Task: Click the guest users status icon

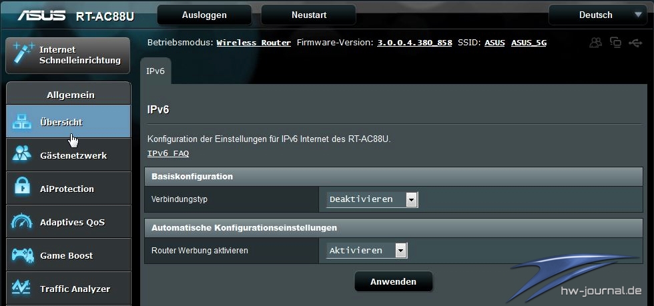Action: [x=596, y=42]
